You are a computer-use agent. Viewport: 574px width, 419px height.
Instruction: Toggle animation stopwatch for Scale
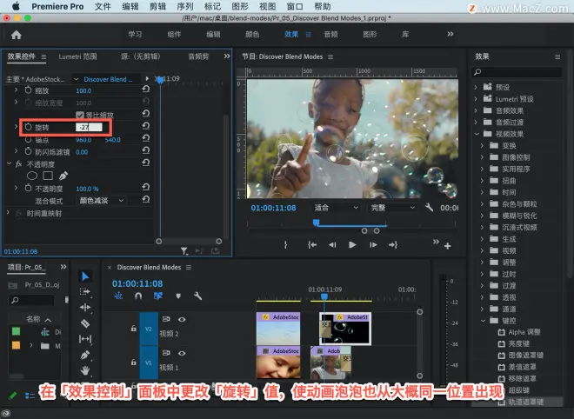point(28,90)
